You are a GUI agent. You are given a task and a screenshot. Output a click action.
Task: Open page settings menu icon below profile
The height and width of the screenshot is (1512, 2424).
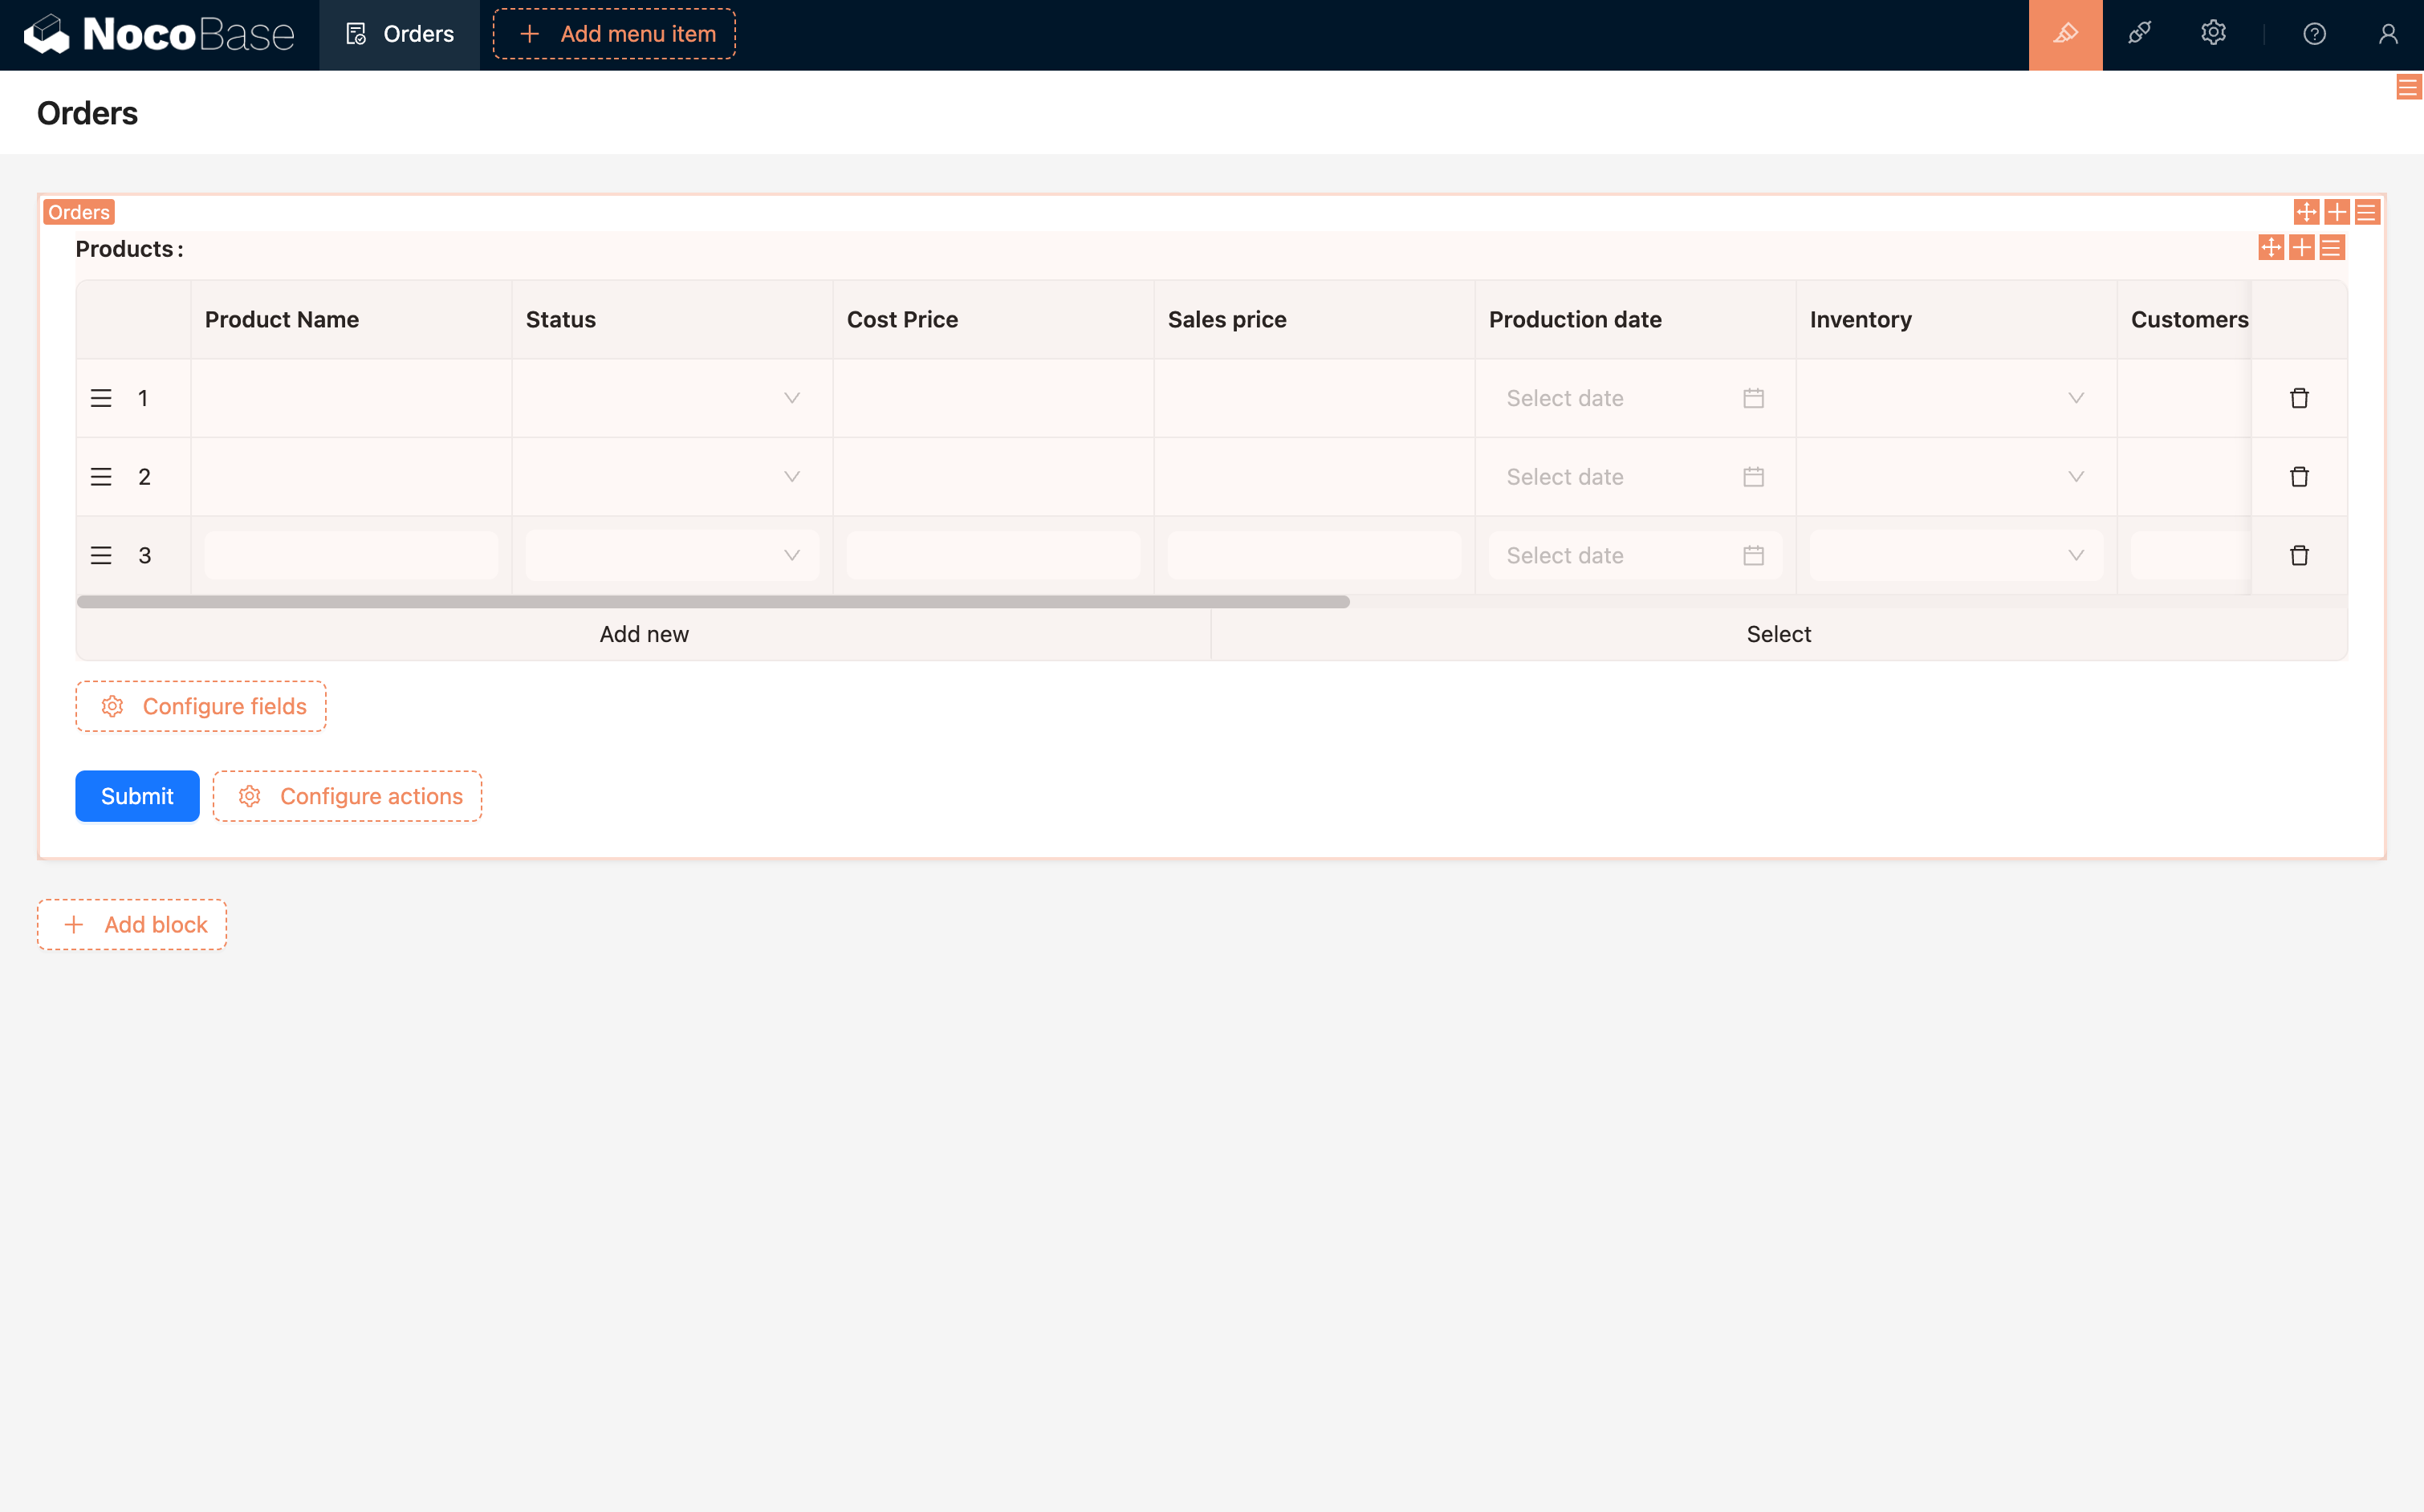coord(2408,88)
